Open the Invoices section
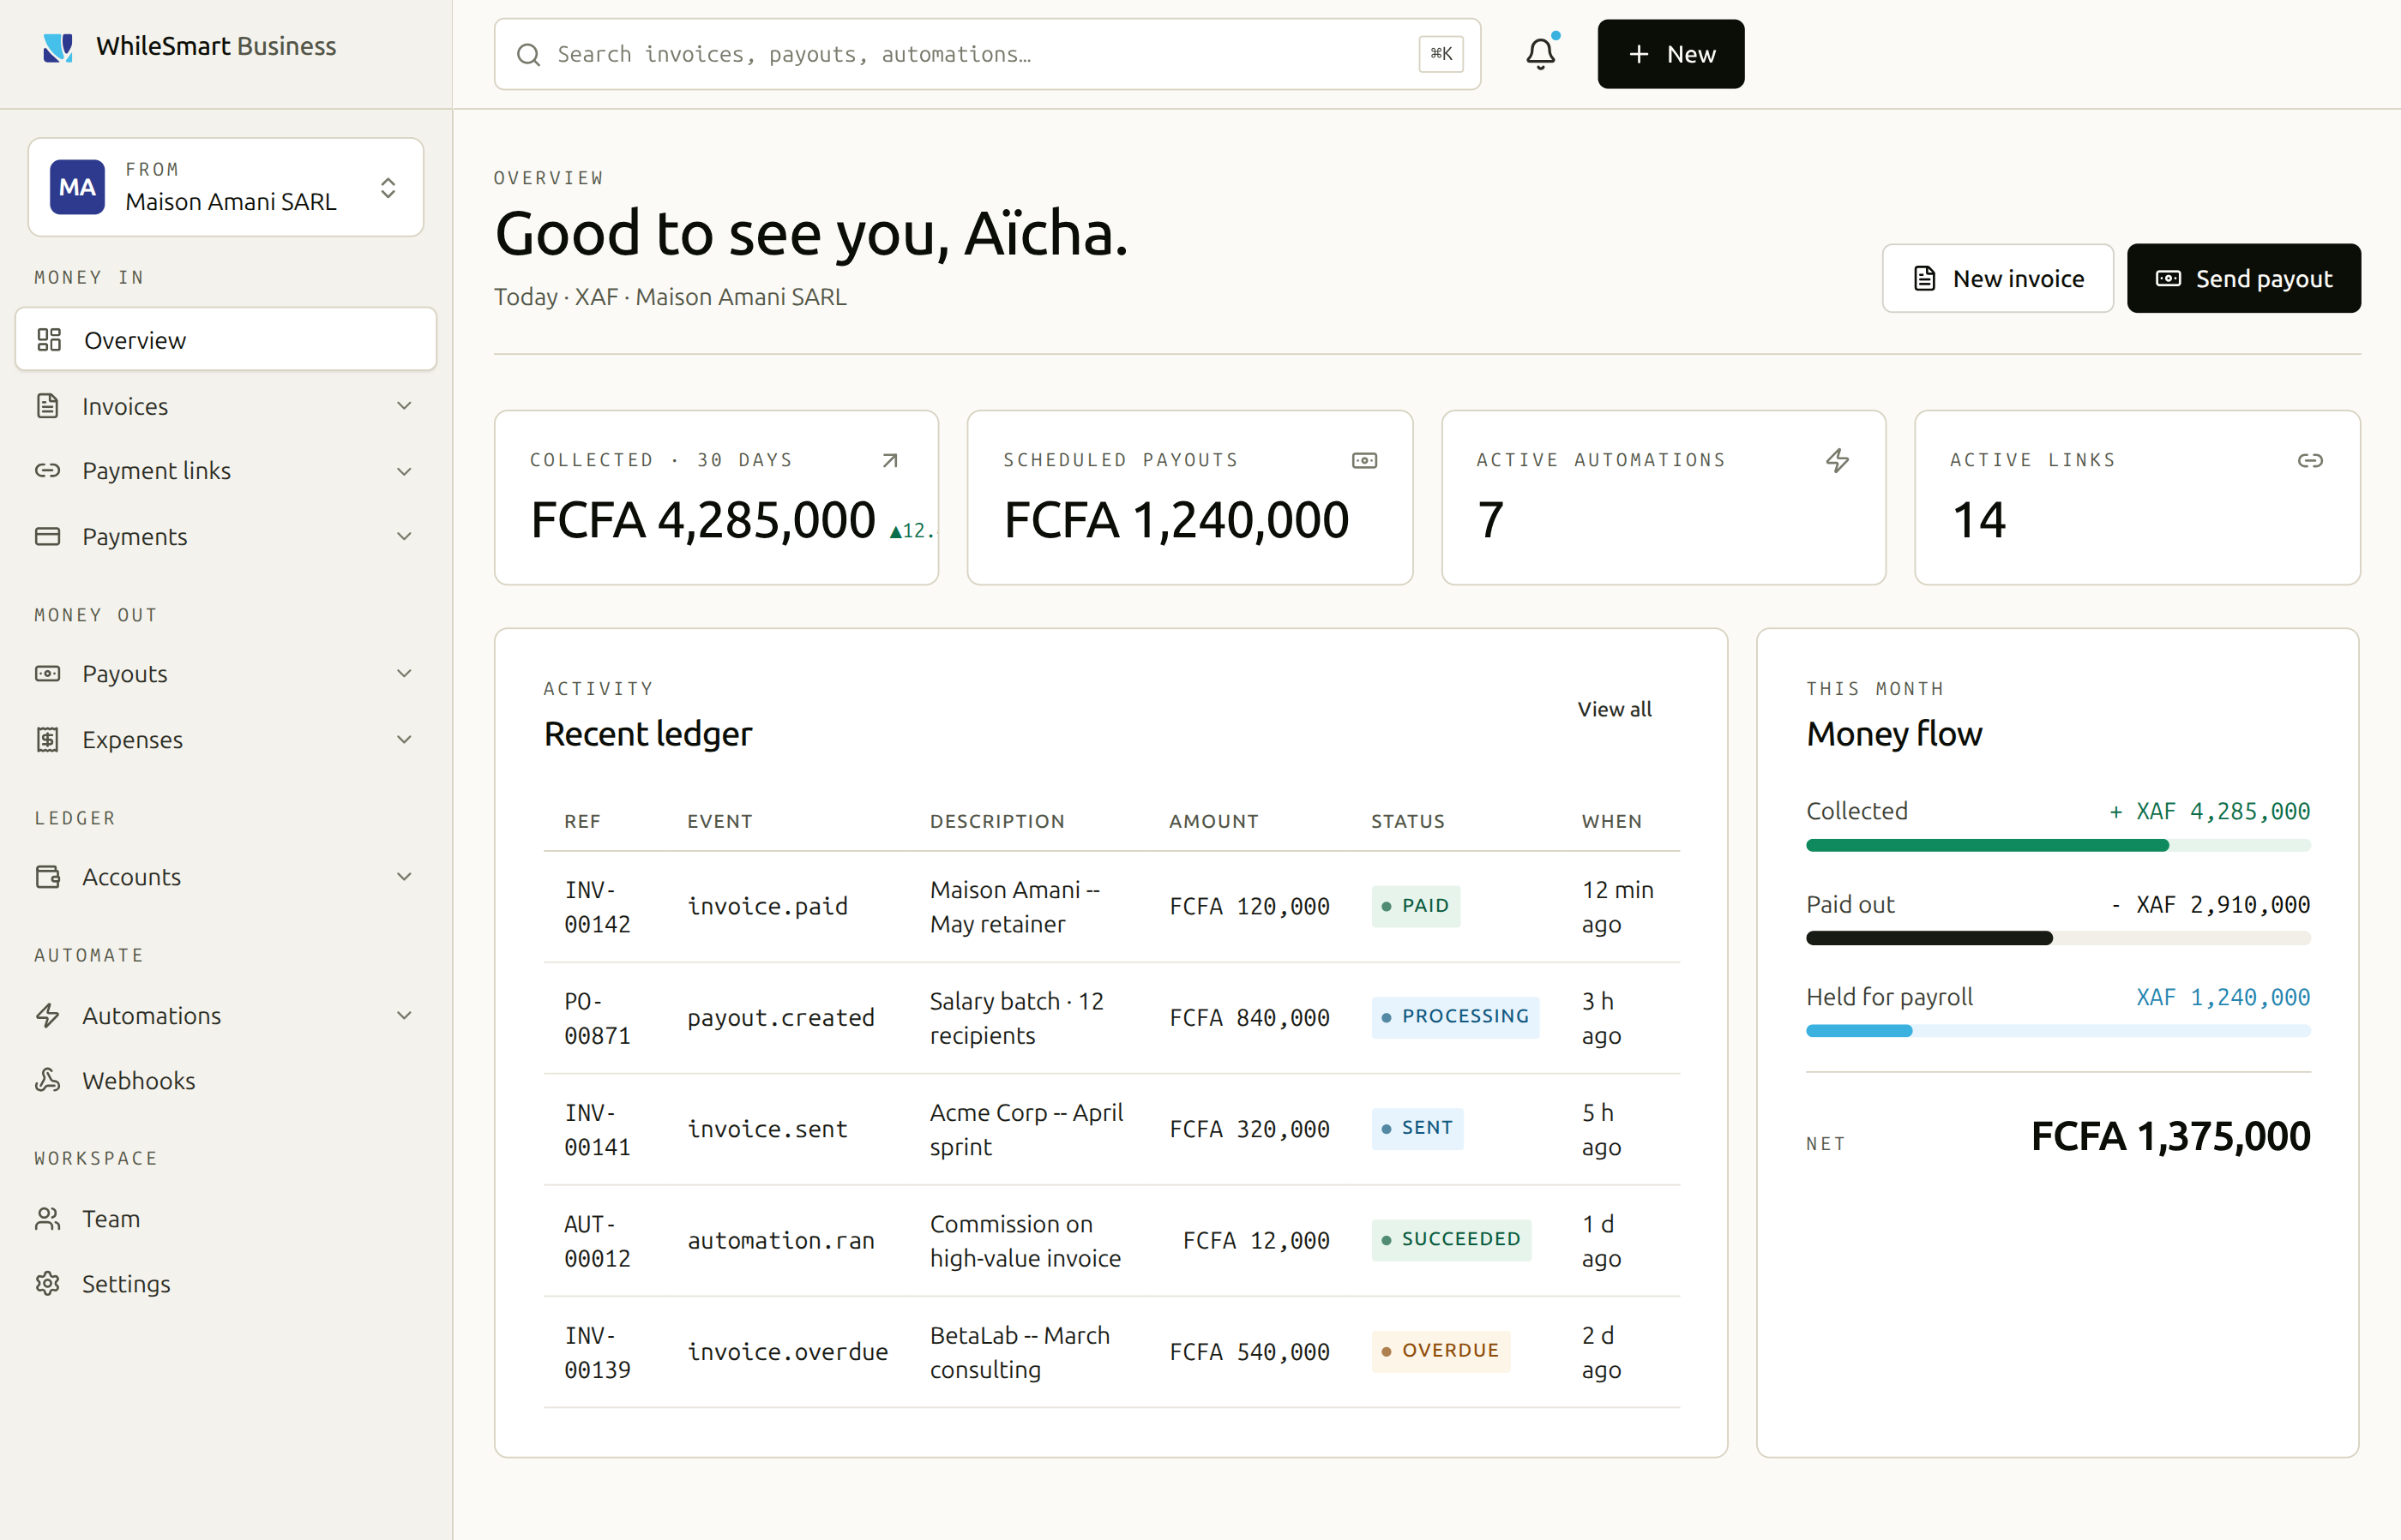The width and height of the screenshot is (2401, 1540). (x=226, y=406)
